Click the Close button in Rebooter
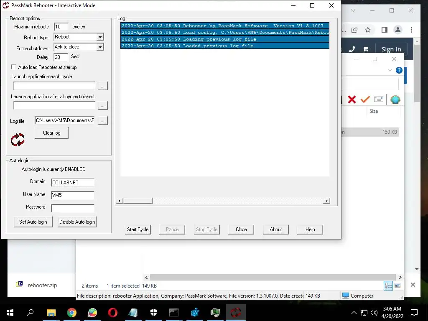The height and width of the screenshot is (321, 428). tap(241, 229)
